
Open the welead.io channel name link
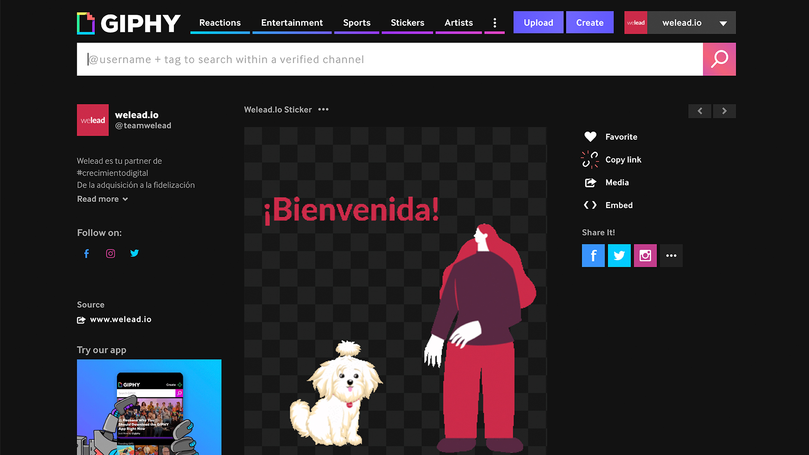point(137,115)
